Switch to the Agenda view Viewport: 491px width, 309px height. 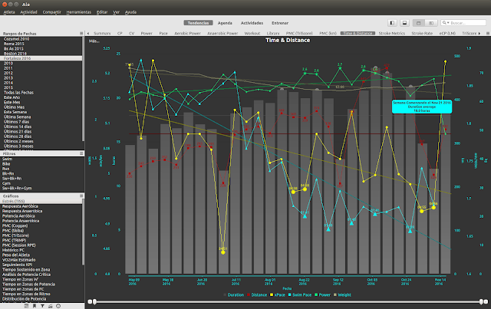coord(225,23)
